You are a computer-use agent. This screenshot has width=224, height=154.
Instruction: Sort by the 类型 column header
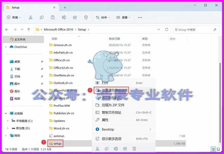[x=145, y=39]
